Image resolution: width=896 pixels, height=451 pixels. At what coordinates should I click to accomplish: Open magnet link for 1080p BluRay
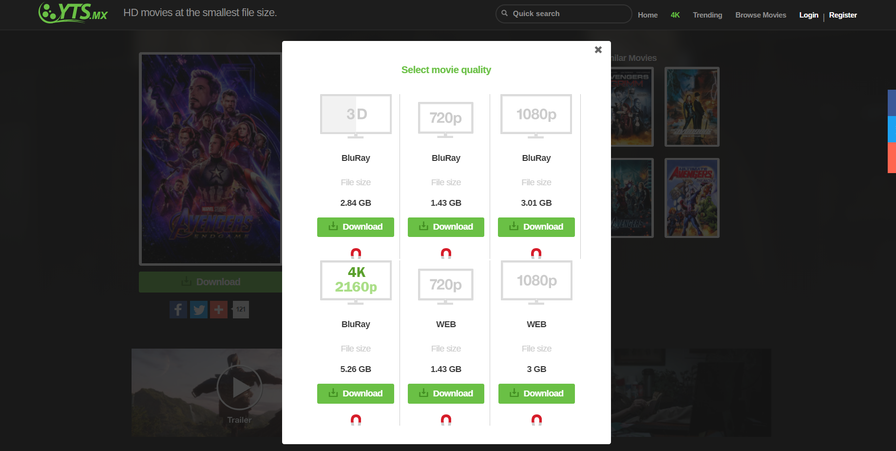click(x=536, y=253)
